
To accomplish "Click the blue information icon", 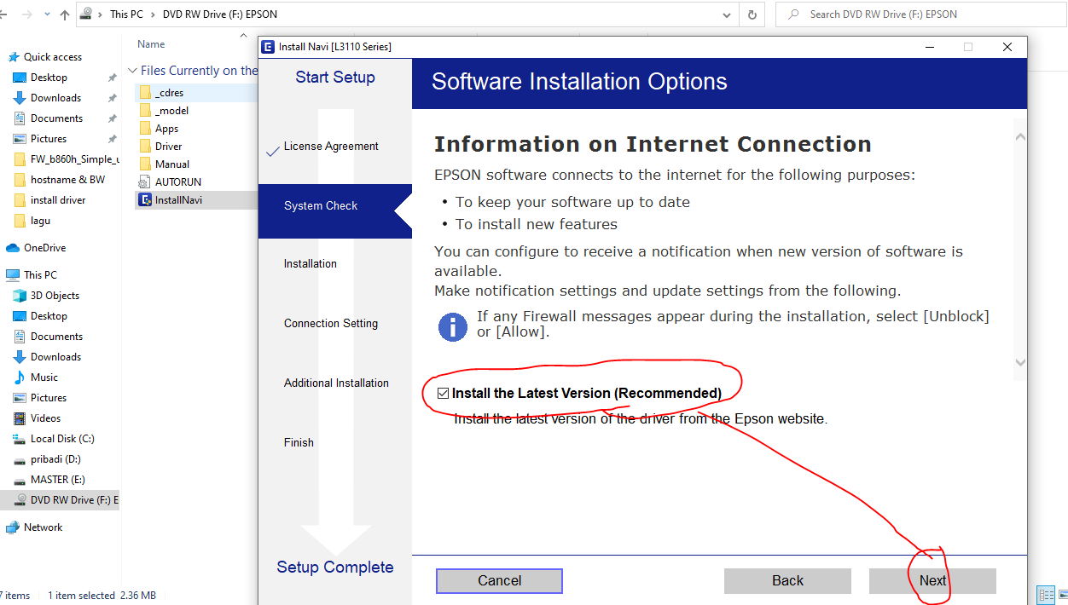I will (x=453, y=326).
